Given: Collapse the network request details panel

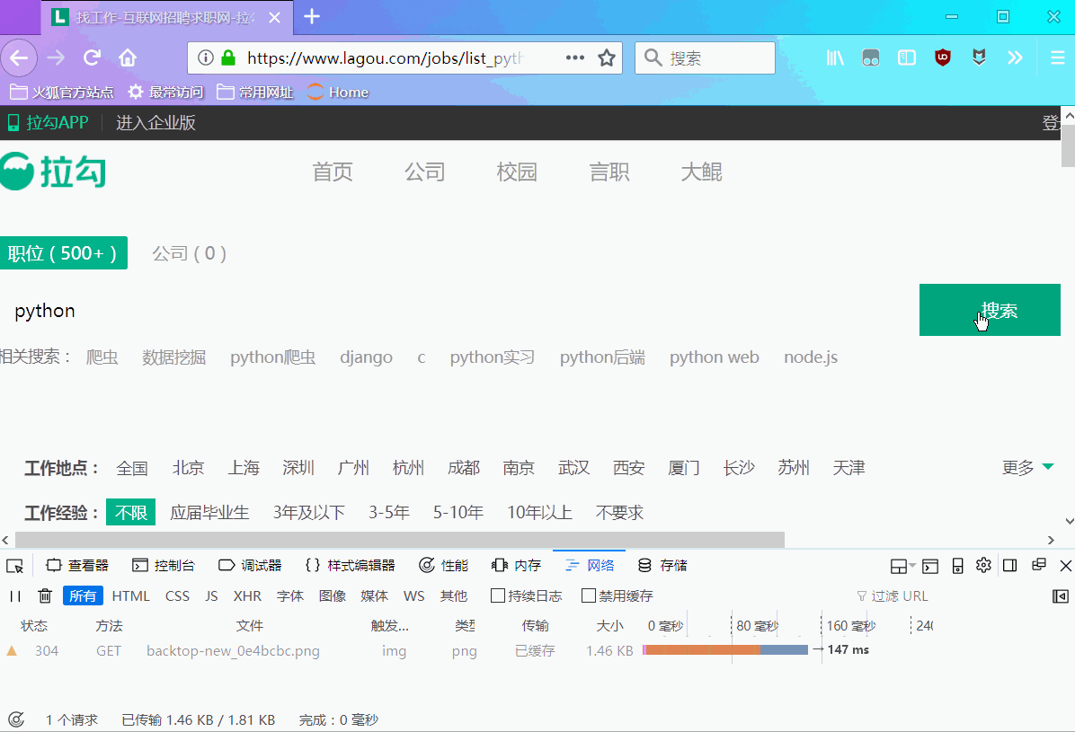Looking at the screenshot, I should pos(1062,595).
